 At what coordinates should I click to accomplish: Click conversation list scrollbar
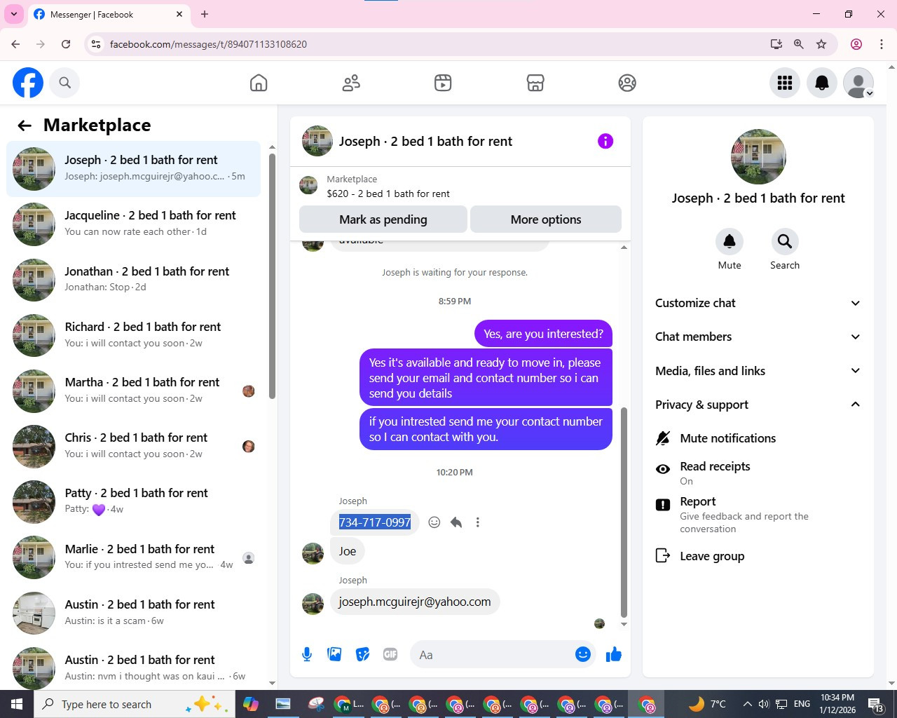(272, 277)
